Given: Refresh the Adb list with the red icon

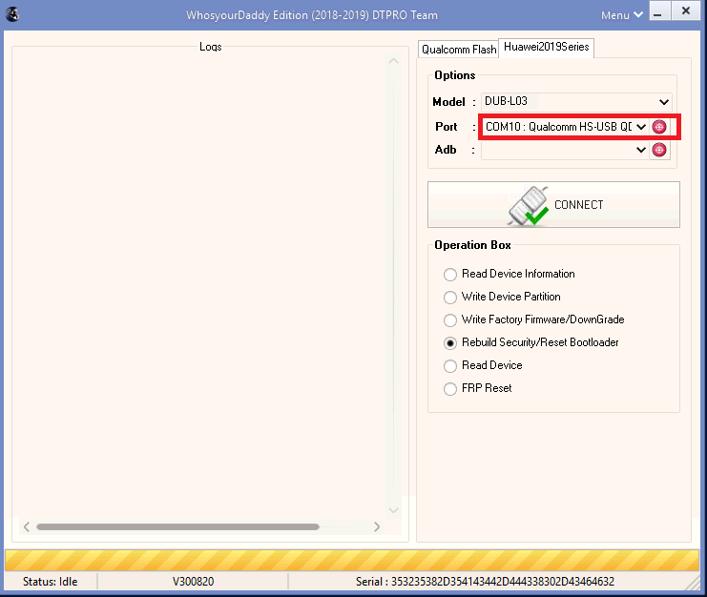Looking at the screenshot, I should (658, 150).
